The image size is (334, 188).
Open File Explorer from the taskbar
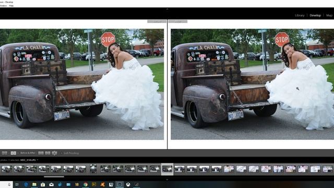[x=34, y=184]
